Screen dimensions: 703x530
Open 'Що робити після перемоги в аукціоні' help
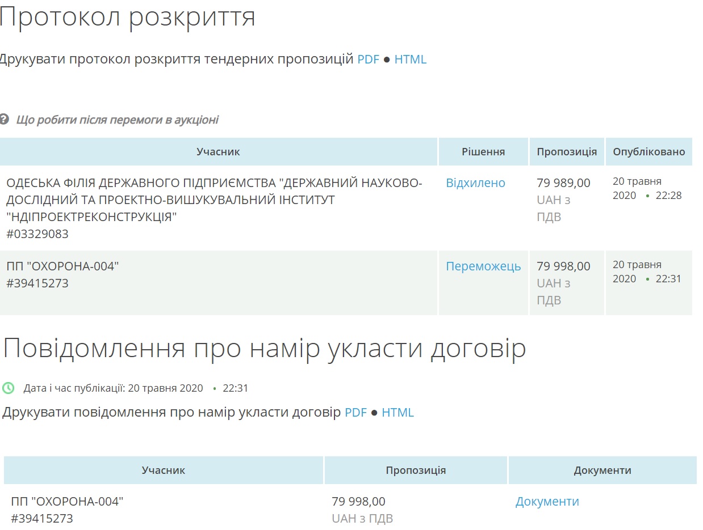(x=117, y=120)
